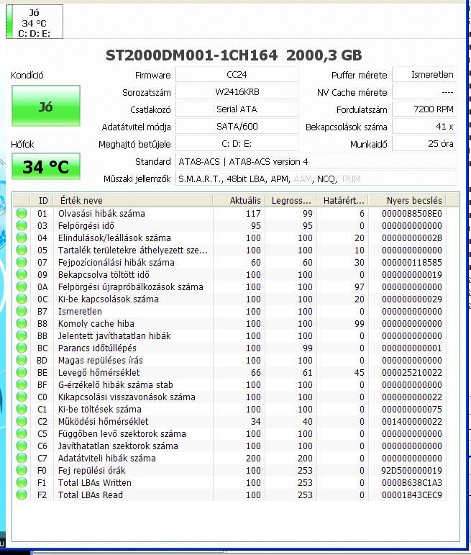The width and height of the screenshot is (471, 555).
Task: Click the Firmware field CC24
Action: point(237,75)
